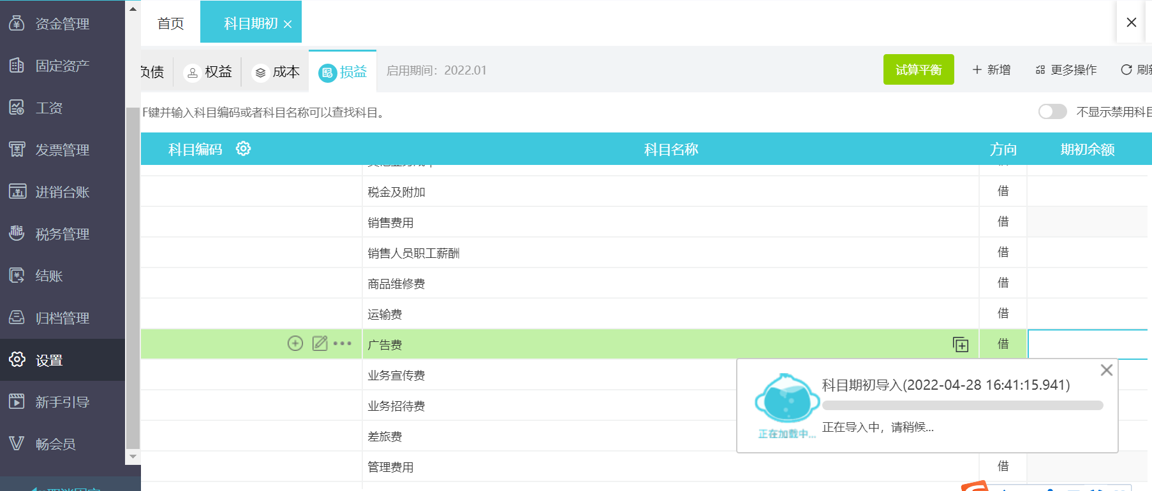Click the 期初余额 input for 广告费
The height and width of the screenshot is (491, 1152).
click(1088, 345)
